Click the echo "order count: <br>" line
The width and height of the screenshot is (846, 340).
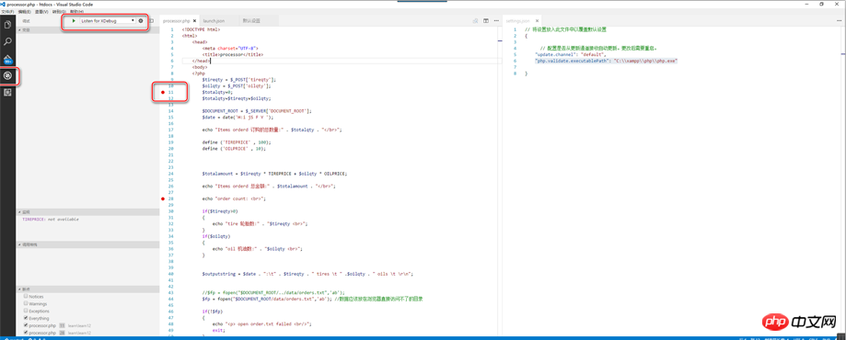point(234,198)
